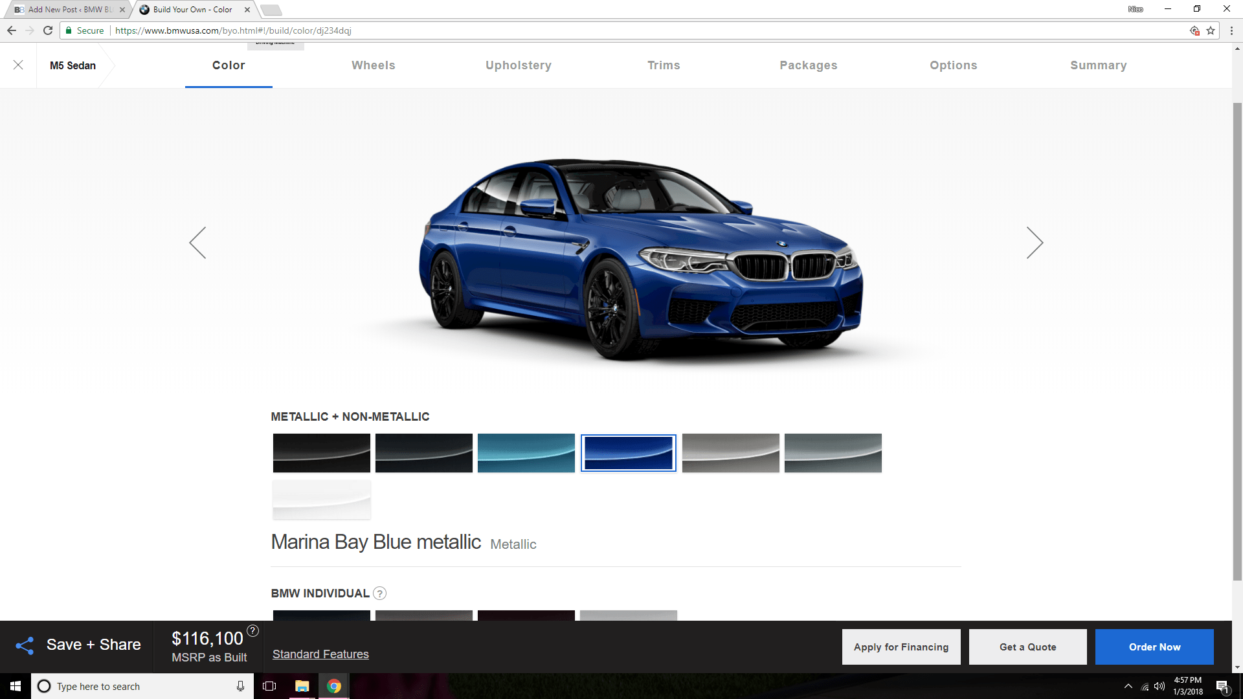Click the right arrow to rotate the car view
The width and height of the screenshot is (1243, 699).
pos(1034,242)
